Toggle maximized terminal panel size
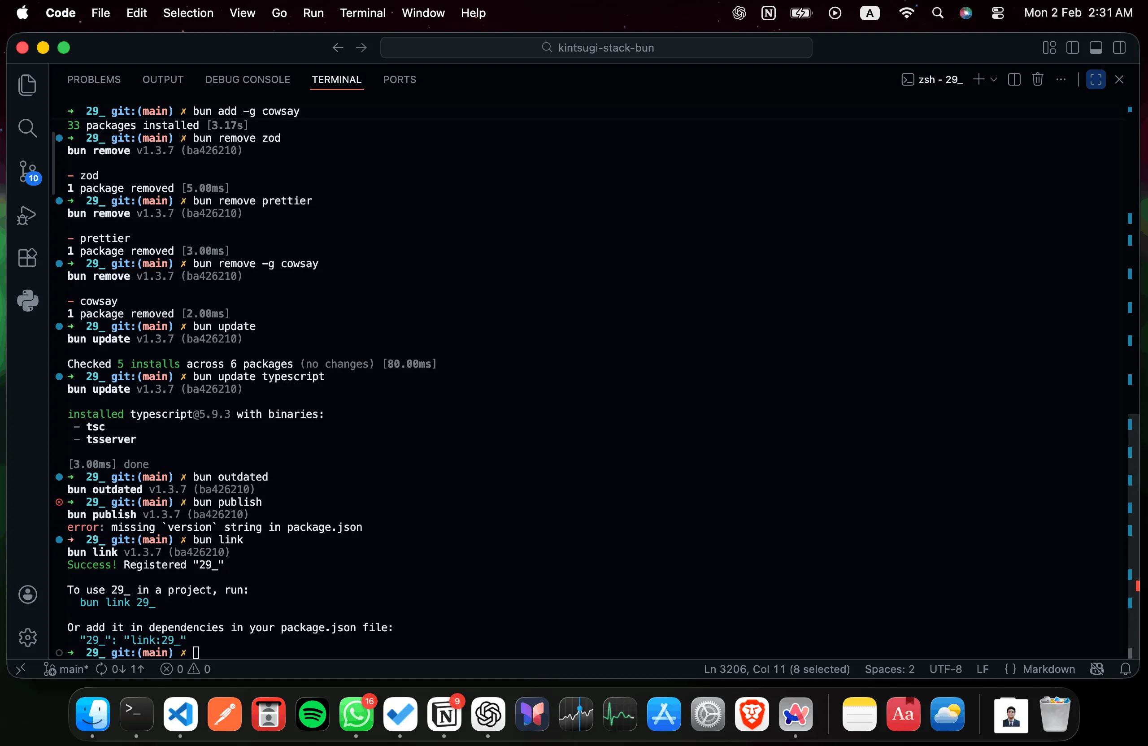The width and height of the screenshot is (1148, 746). (x=1096, y=79)
